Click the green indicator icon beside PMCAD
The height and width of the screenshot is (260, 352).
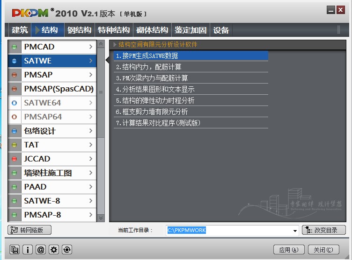(15, 47)
